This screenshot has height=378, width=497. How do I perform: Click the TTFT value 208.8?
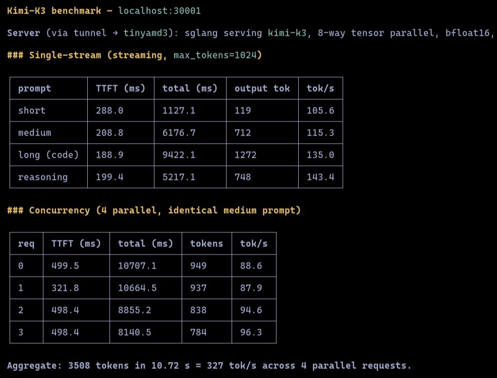(109, 133)
